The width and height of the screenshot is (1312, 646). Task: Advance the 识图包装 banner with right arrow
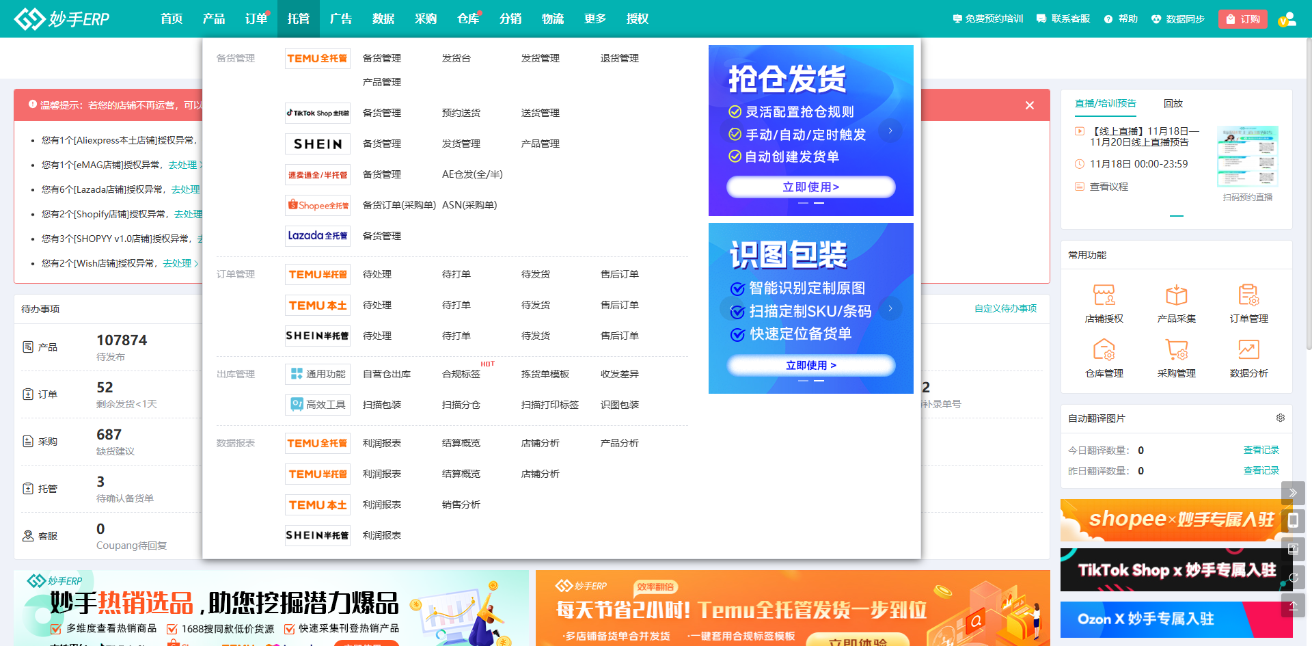890,308
